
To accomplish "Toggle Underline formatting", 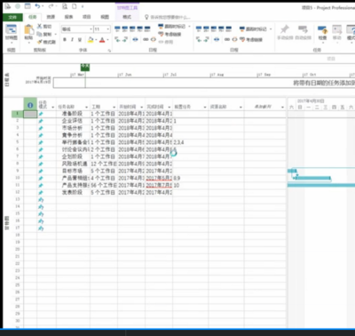I will (80, 40).
